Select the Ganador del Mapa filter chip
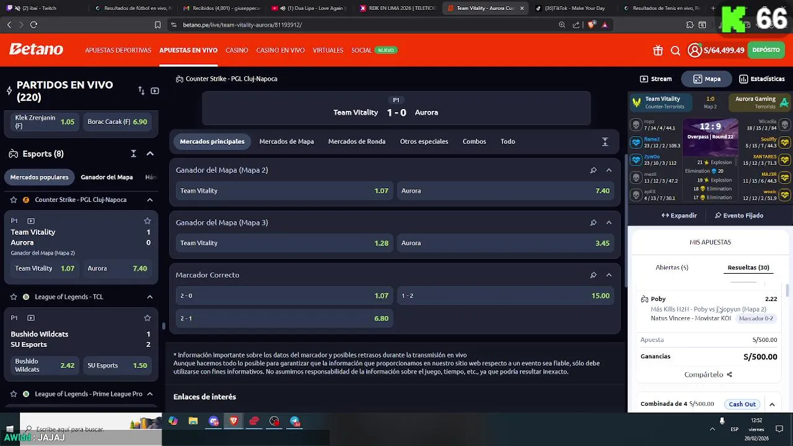Image resolution: width=793 pixels, height=446 pixels. click(x=107, y=177)
